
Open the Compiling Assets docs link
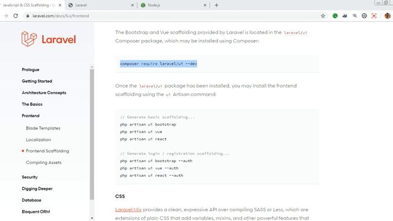click(x=44, y=163)
